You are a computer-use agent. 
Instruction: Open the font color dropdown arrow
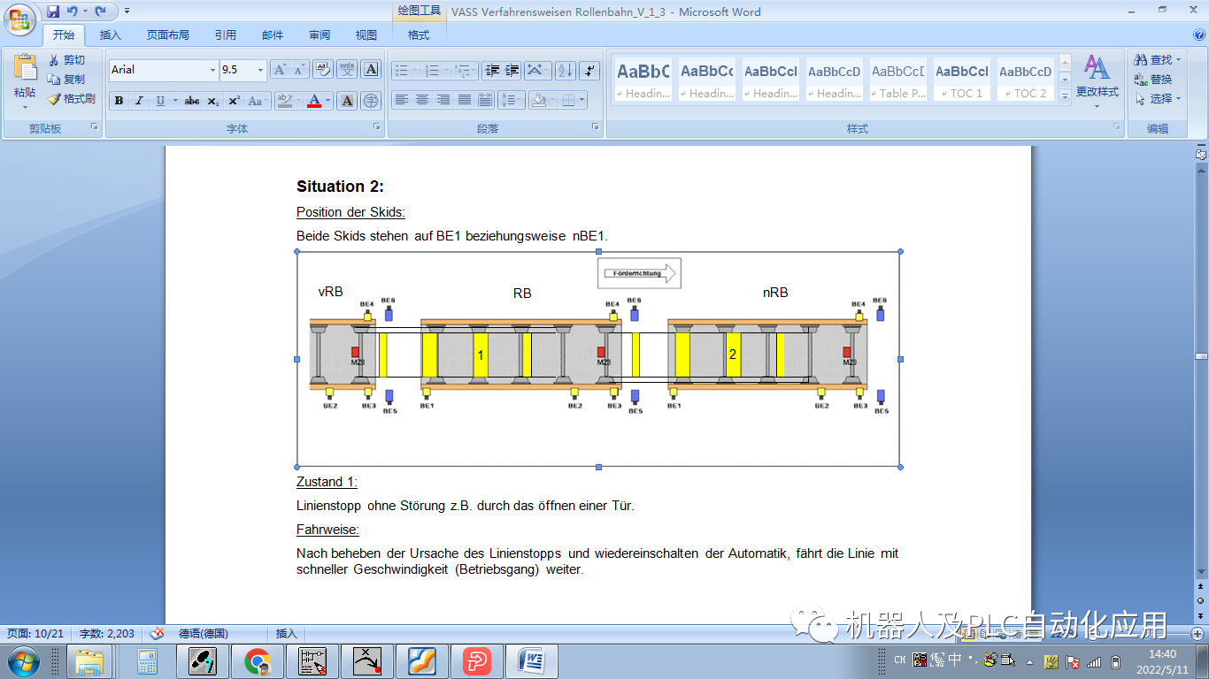(x=326, y=101)
